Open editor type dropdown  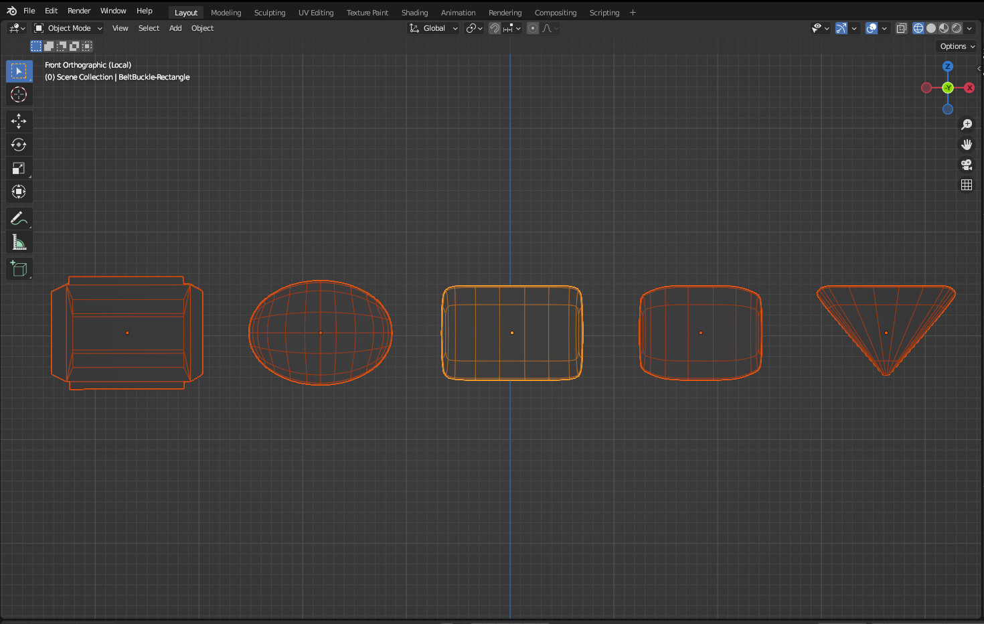pos(17,28)
